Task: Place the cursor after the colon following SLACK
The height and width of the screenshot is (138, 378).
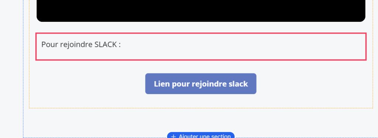Action: pyautogui.click(x=121, y=45)
